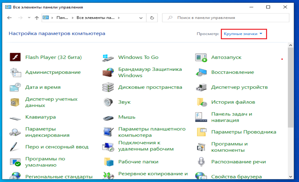Click the Автозапуск label
Screen dimensions: 299x182
226,57
